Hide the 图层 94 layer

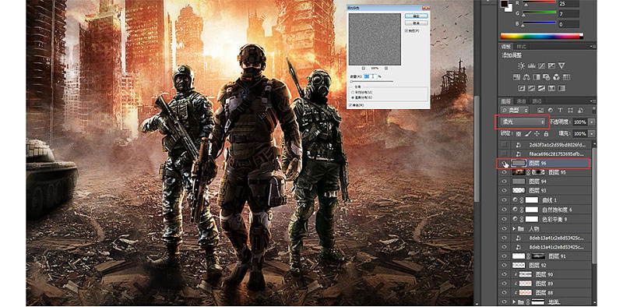pos(504,182)
